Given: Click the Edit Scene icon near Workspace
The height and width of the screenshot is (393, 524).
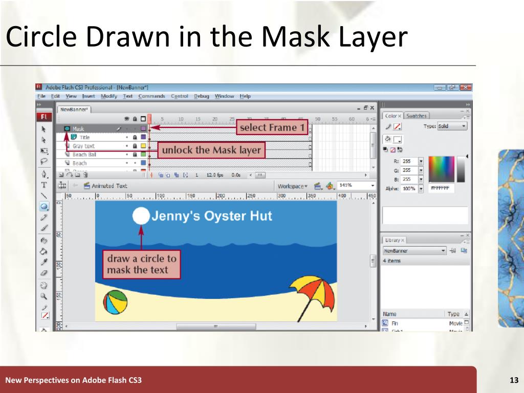Looking at the screenshot, I should pyautogui.click(x=318, y=186).
